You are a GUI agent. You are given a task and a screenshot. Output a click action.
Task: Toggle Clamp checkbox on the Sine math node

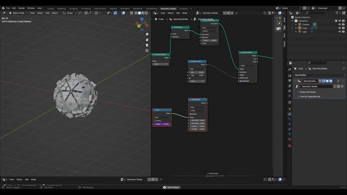[x=155, y=121]
